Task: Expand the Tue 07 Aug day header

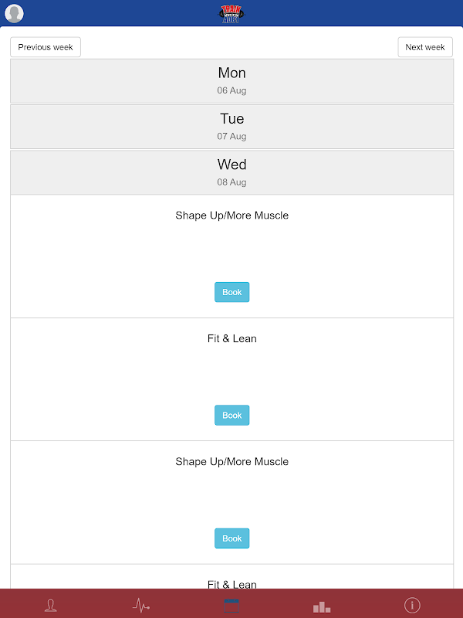Action: [231, 126]
